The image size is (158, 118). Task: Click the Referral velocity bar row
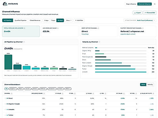[x=118, y=48]
